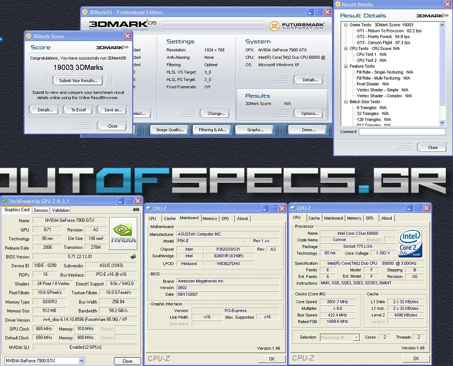The image size is (453, 366).
Task: Click the 3DMark Score title bar icon
Action: (28, 36)
